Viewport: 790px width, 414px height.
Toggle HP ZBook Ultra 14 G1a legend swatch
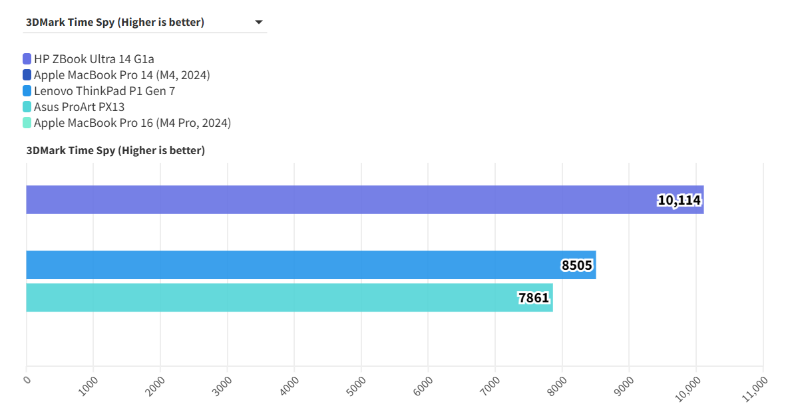pos(27,59)
